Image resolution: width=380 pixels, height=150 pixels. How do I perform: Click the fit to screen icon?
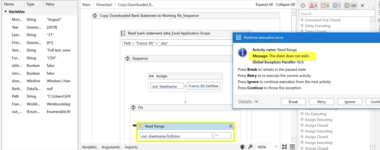click(284, 147)
